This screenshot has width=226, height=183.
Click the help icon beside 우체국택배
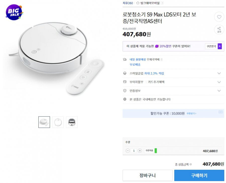click(x=161, y=59)
